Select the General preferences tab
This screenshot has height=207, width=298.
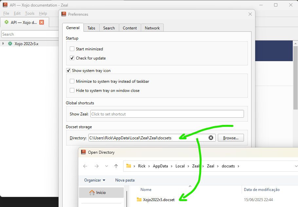point(73,28)
